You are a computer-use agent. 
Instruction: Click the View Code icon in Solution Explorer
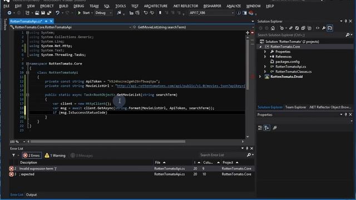click(x=318, y=28)
